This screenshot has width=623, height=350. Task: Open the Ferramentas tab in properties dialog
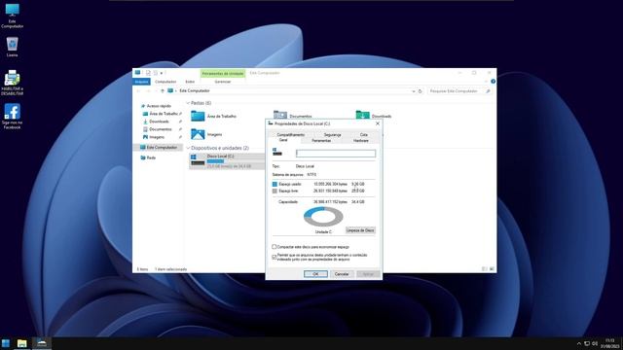coord(321,140)
